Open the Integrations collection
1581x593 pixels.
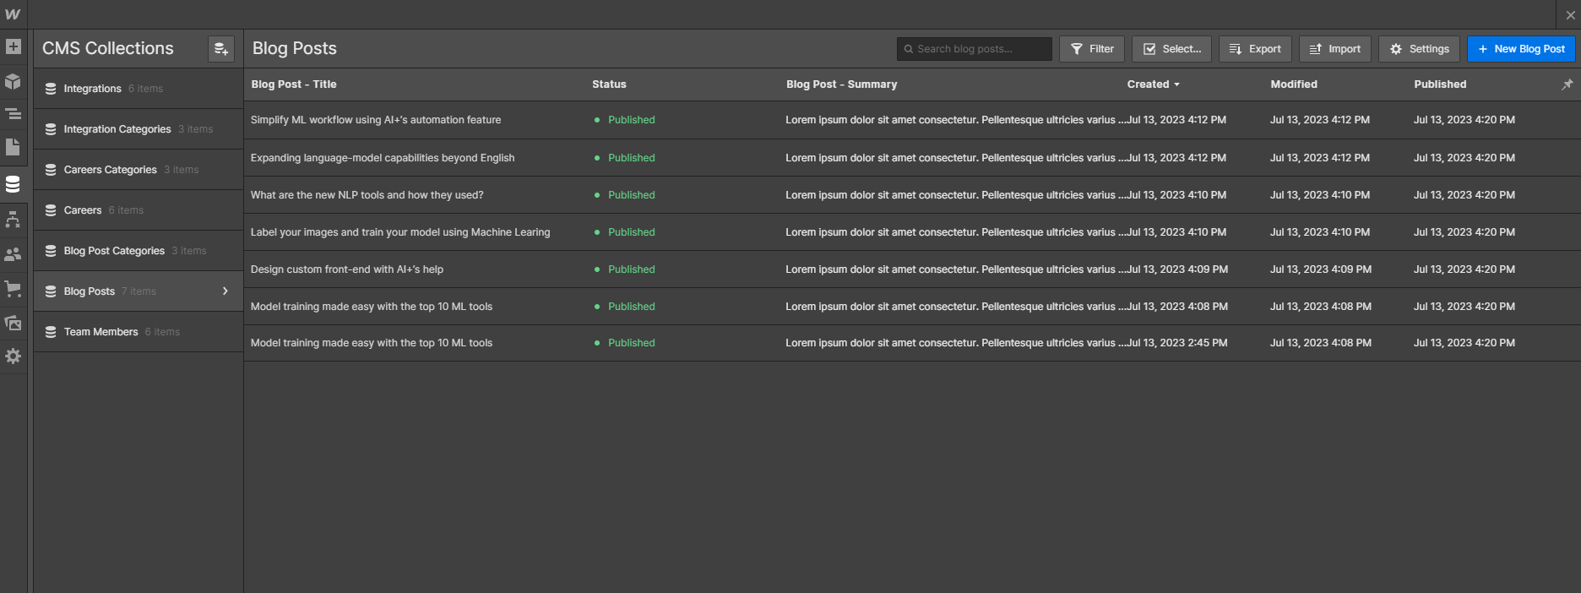click(139, 89)
